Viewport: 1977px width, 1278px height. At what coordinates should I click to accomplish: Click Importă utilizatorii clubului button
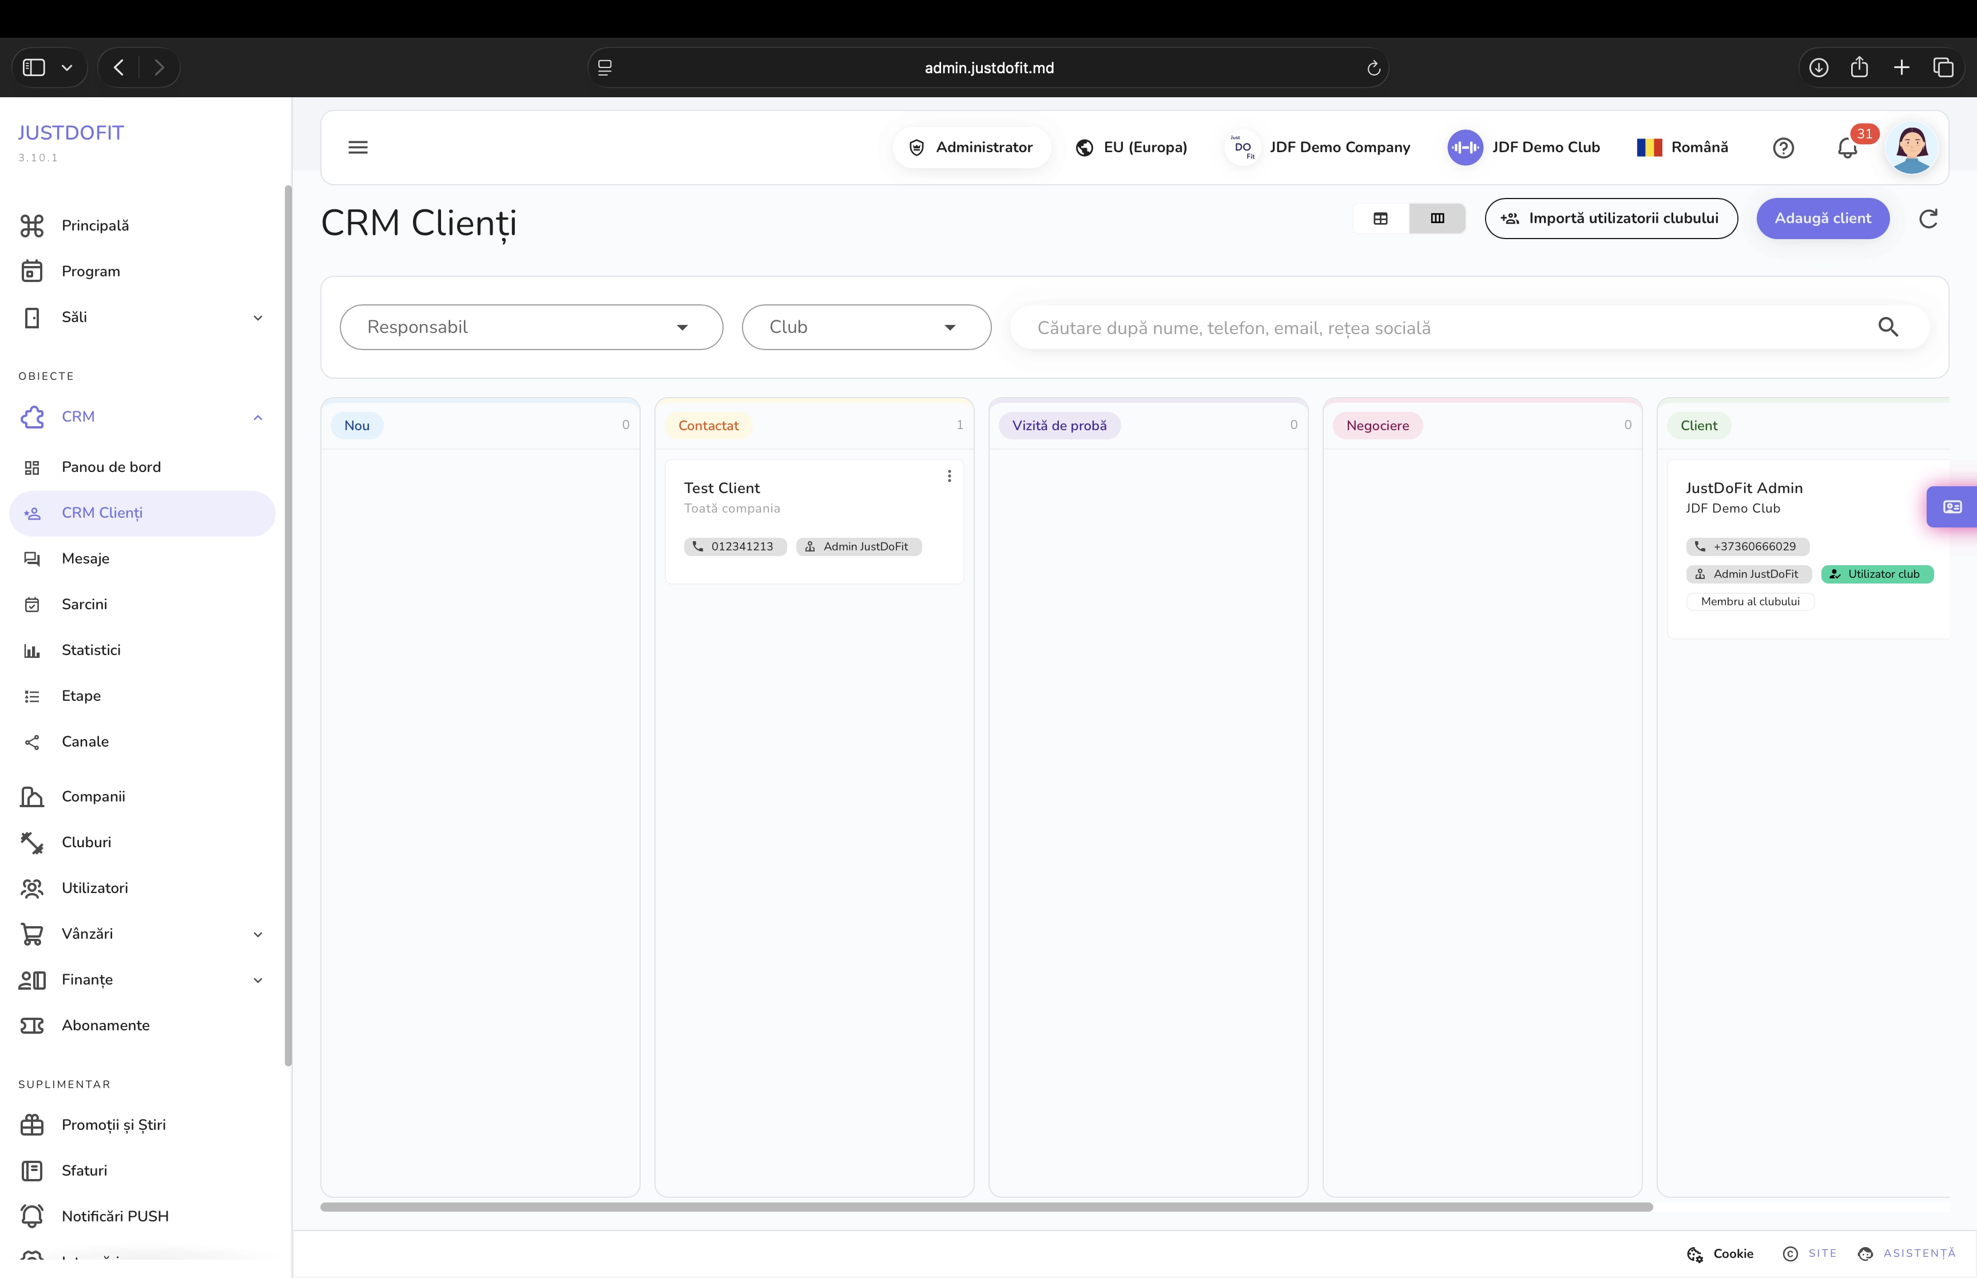pos(1610,219)
